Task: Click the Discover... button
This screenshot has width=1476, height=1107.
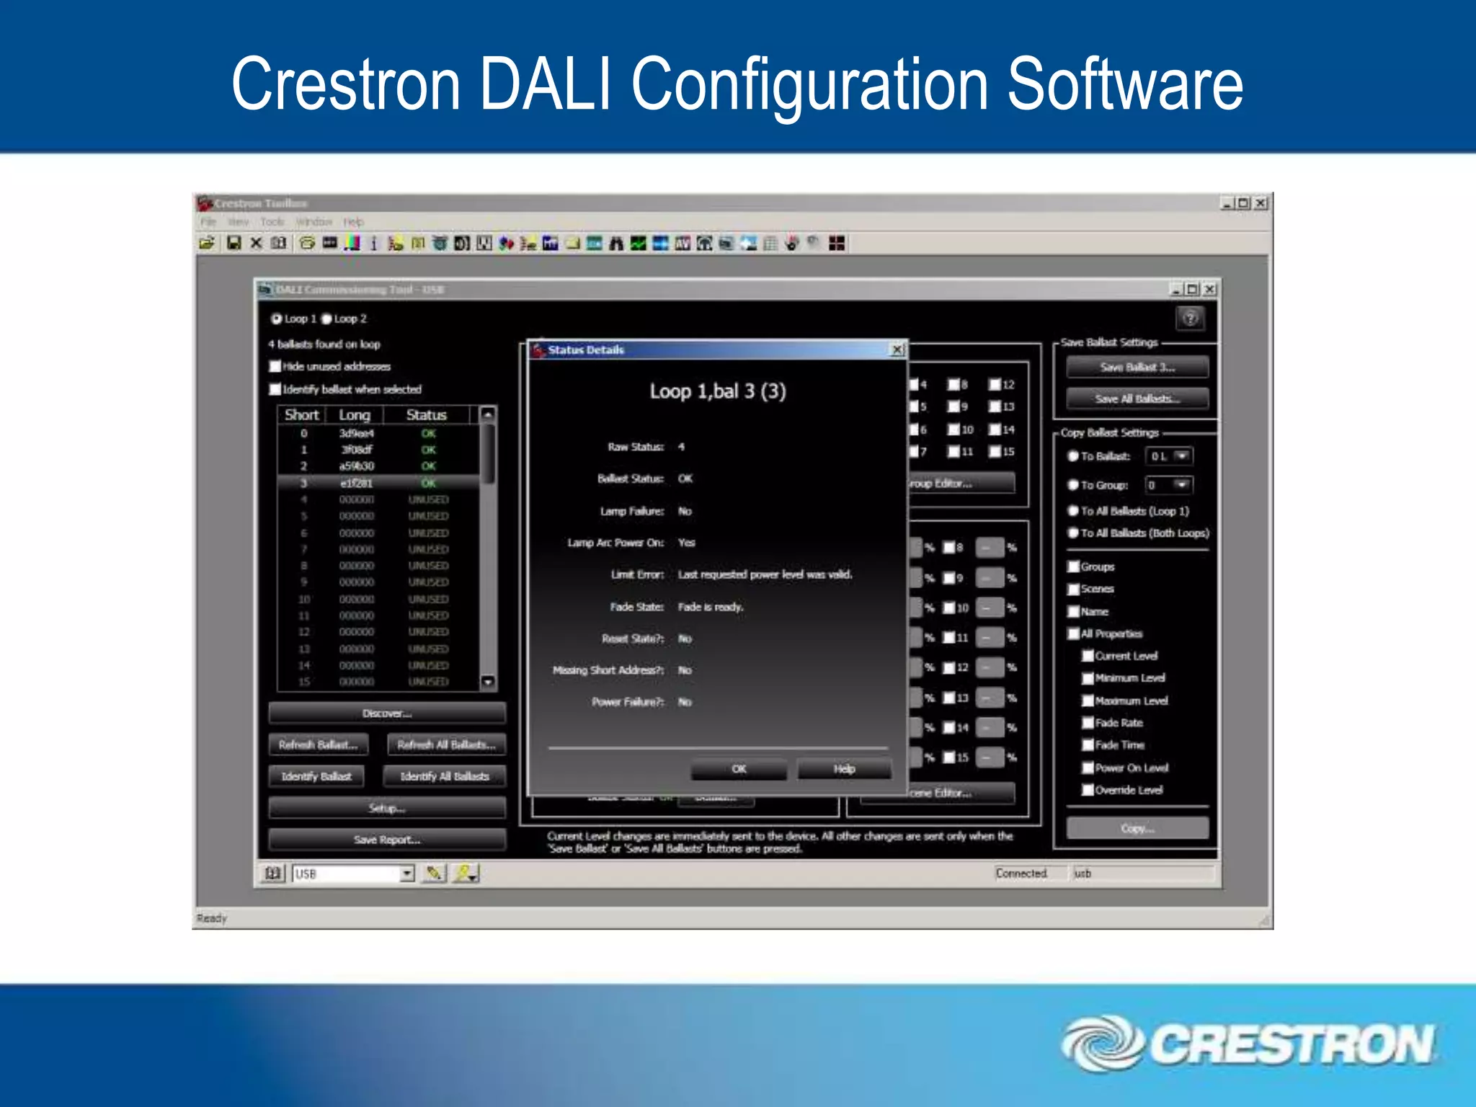Action: [387, 713]
